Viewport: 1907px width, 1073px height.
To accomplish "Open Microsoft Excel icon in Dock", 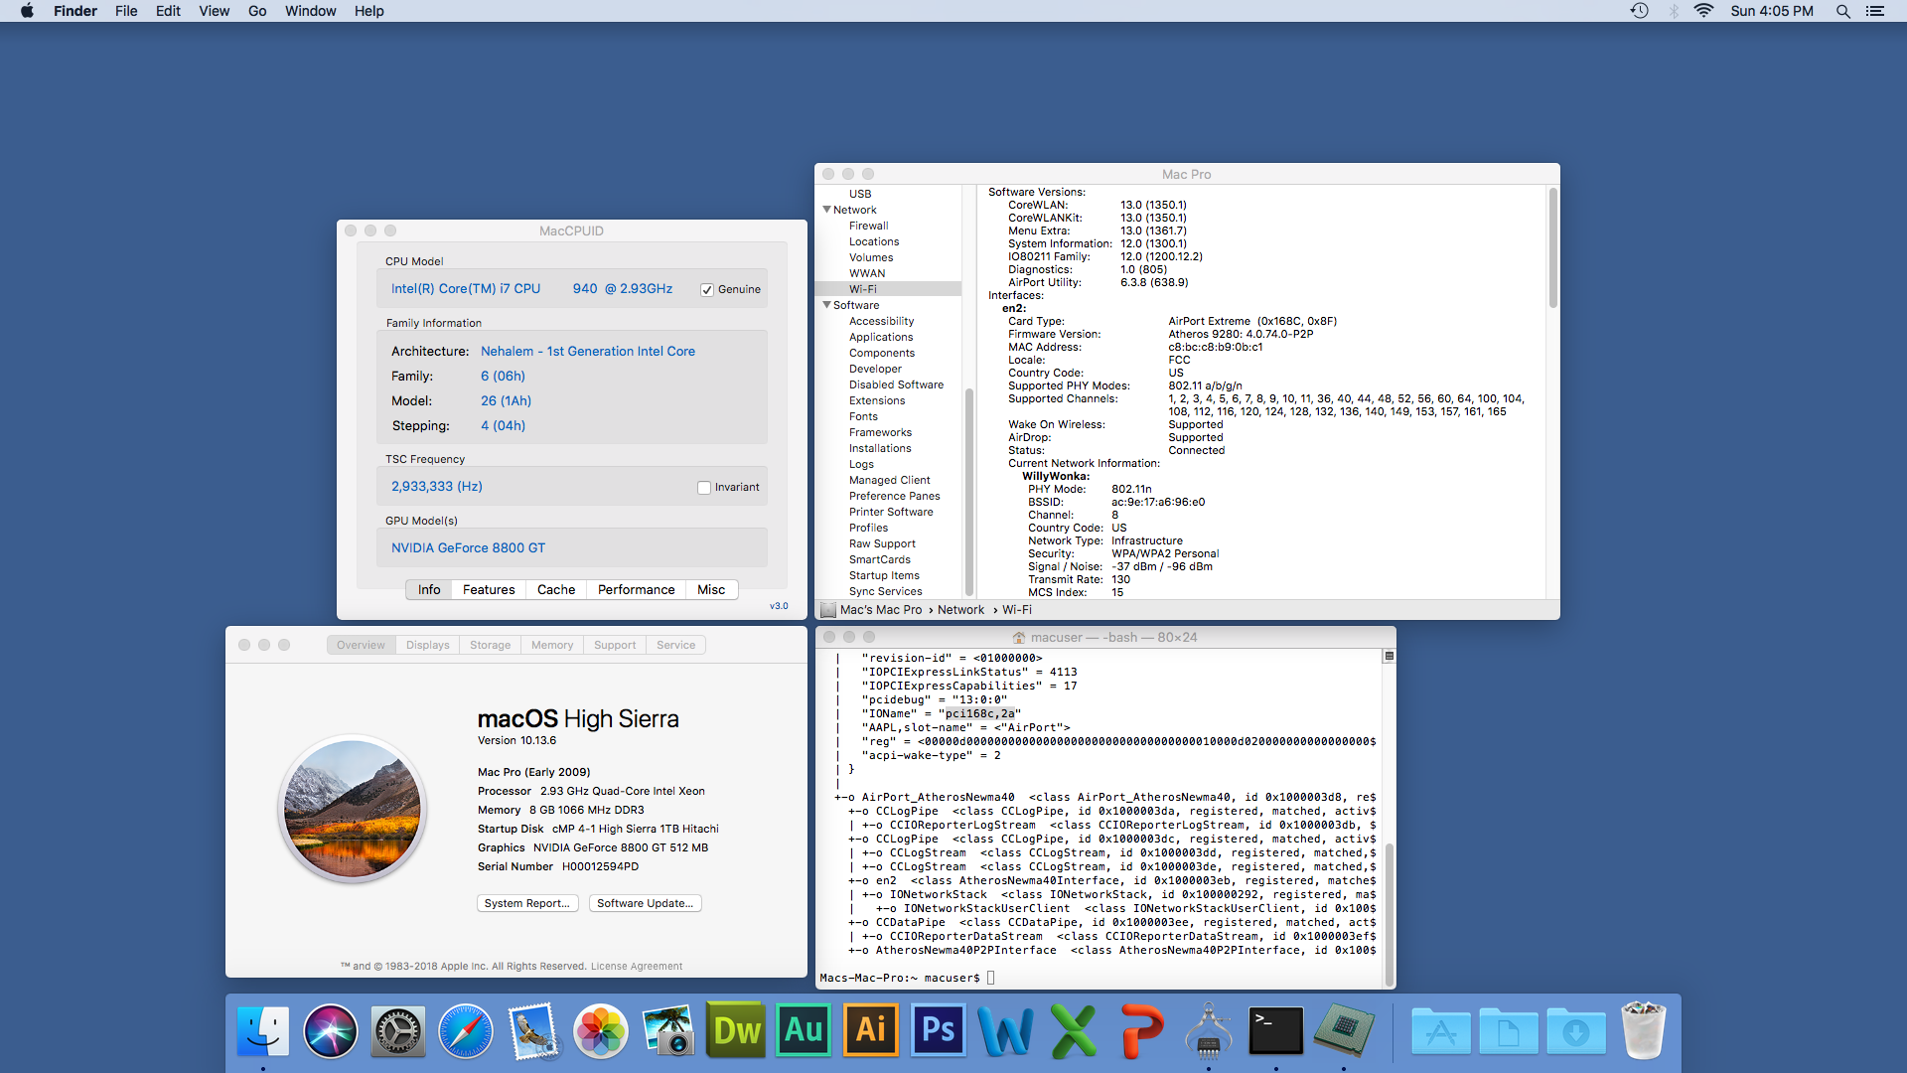I will (x=1074, y=1031).
